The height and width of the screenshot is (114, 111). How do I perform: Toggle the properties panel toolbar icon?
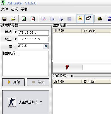coord(89,19)
